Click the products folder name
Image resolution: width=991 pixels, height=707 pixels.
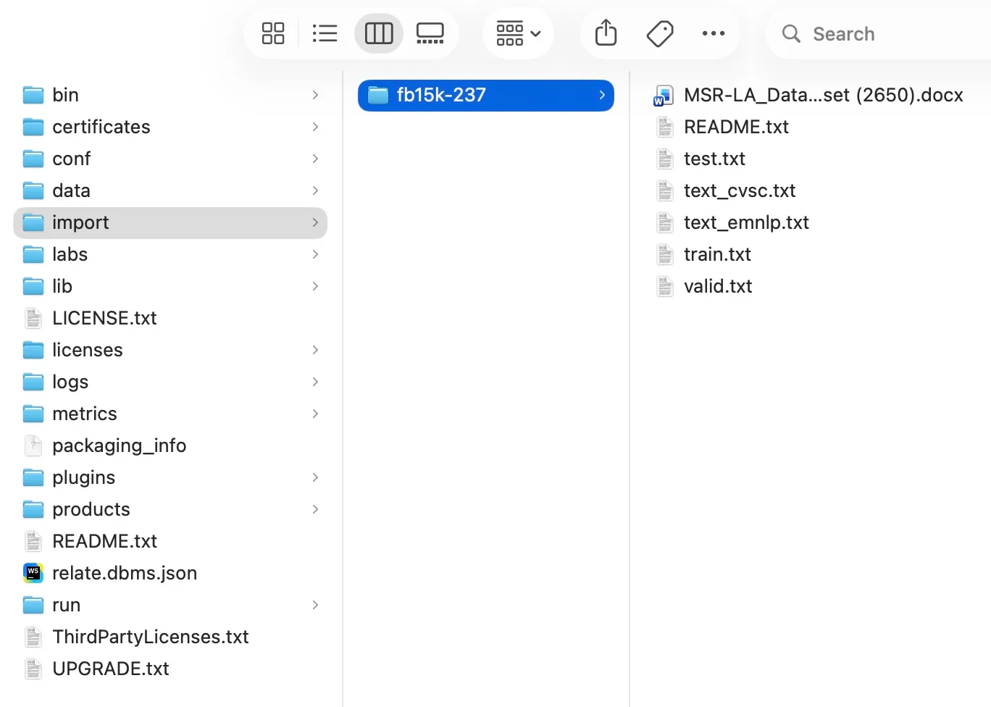pyautogui.click(x=91, y=509)
